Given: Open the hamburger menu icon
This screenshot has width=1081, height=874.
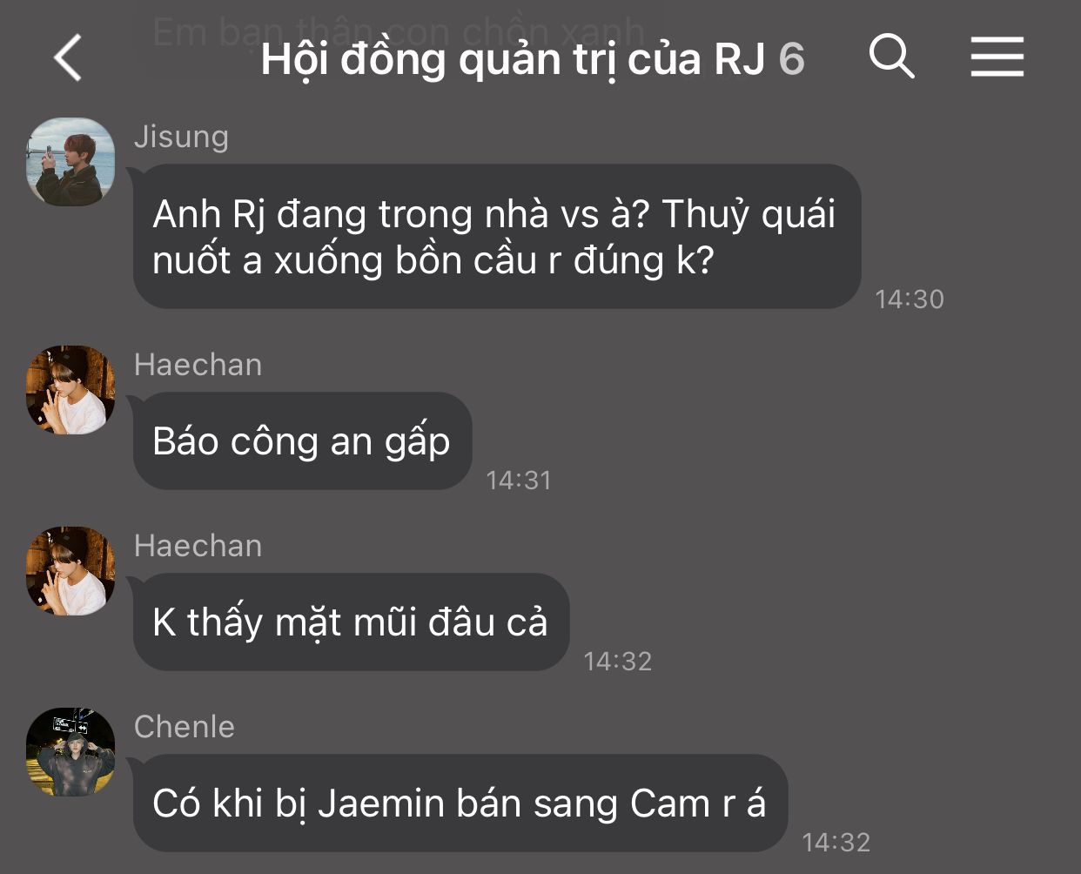Looking at the screenshot, I should coord(997,57).
